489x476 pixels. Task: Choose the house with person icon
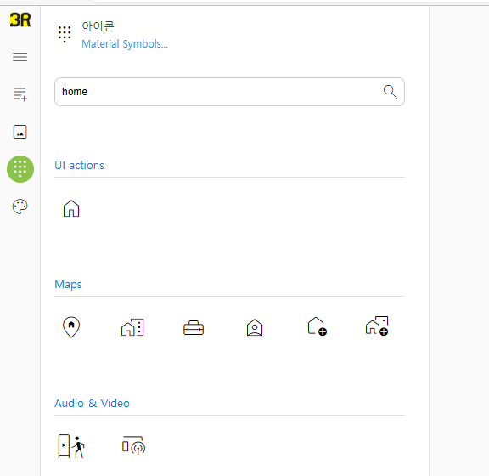(255, 327)
